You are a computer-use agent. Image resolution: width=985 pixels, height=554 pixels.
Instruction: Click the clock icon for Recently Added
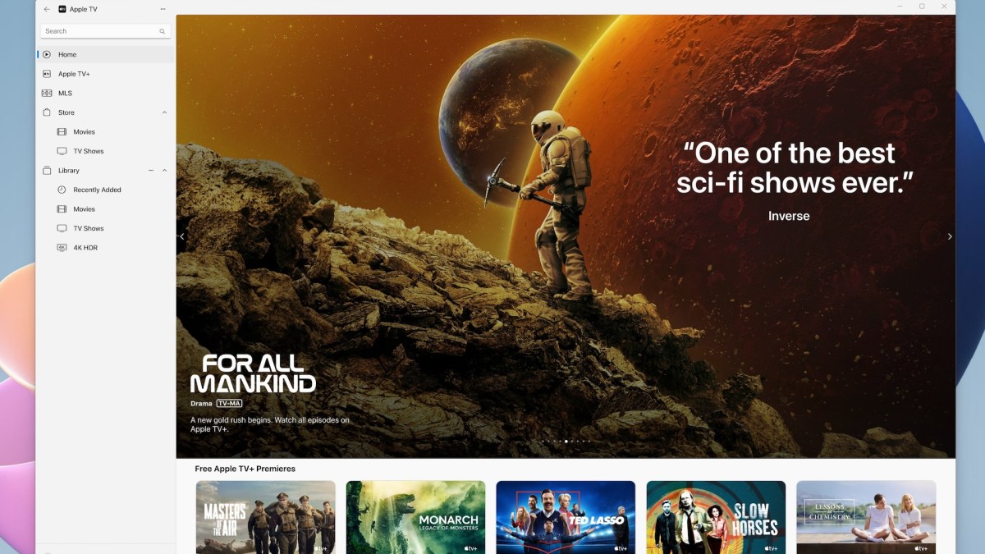(x=62, y=190)
